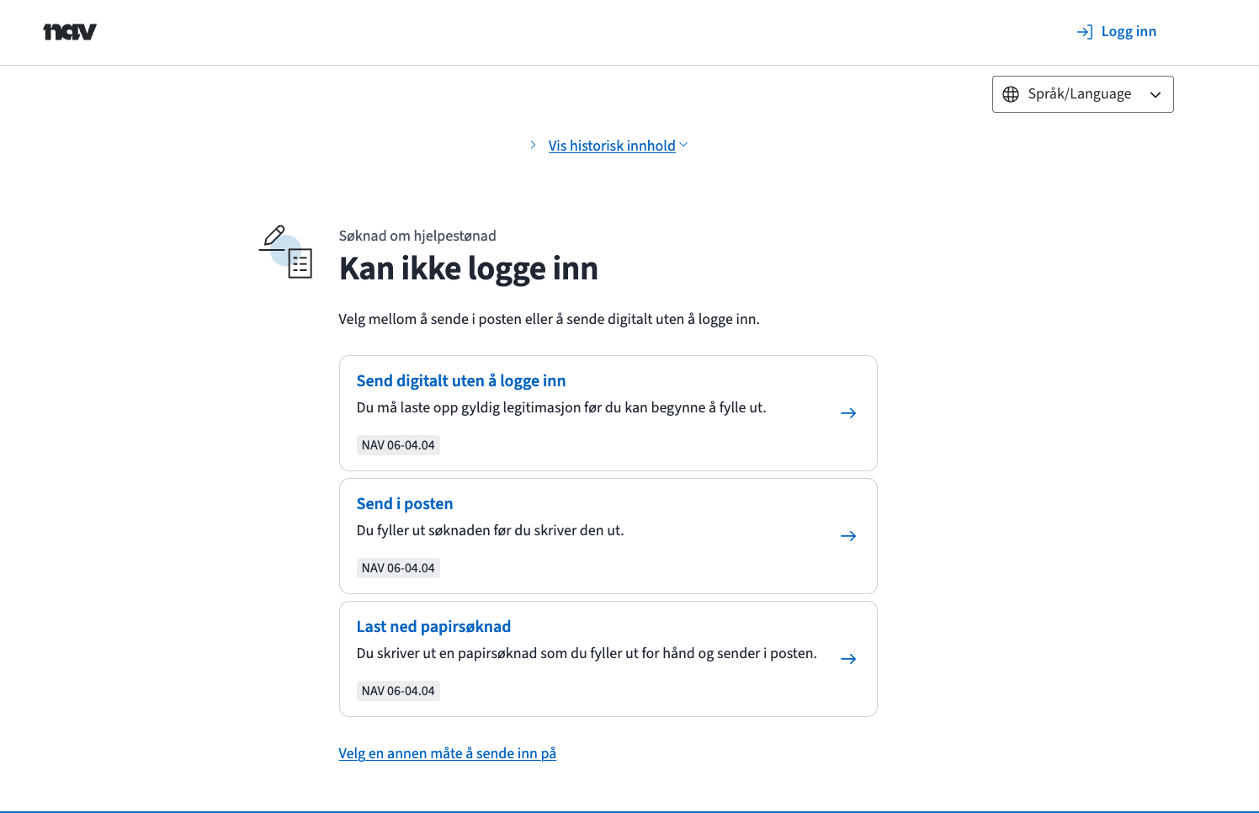Click the small down chevron after historisk innhold
1259x813 pixels.
pos(683,145)
